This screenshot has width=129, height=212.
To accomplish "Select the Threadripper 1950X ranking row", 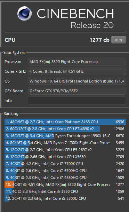I will pyautogui.click(x=65, y=136).
